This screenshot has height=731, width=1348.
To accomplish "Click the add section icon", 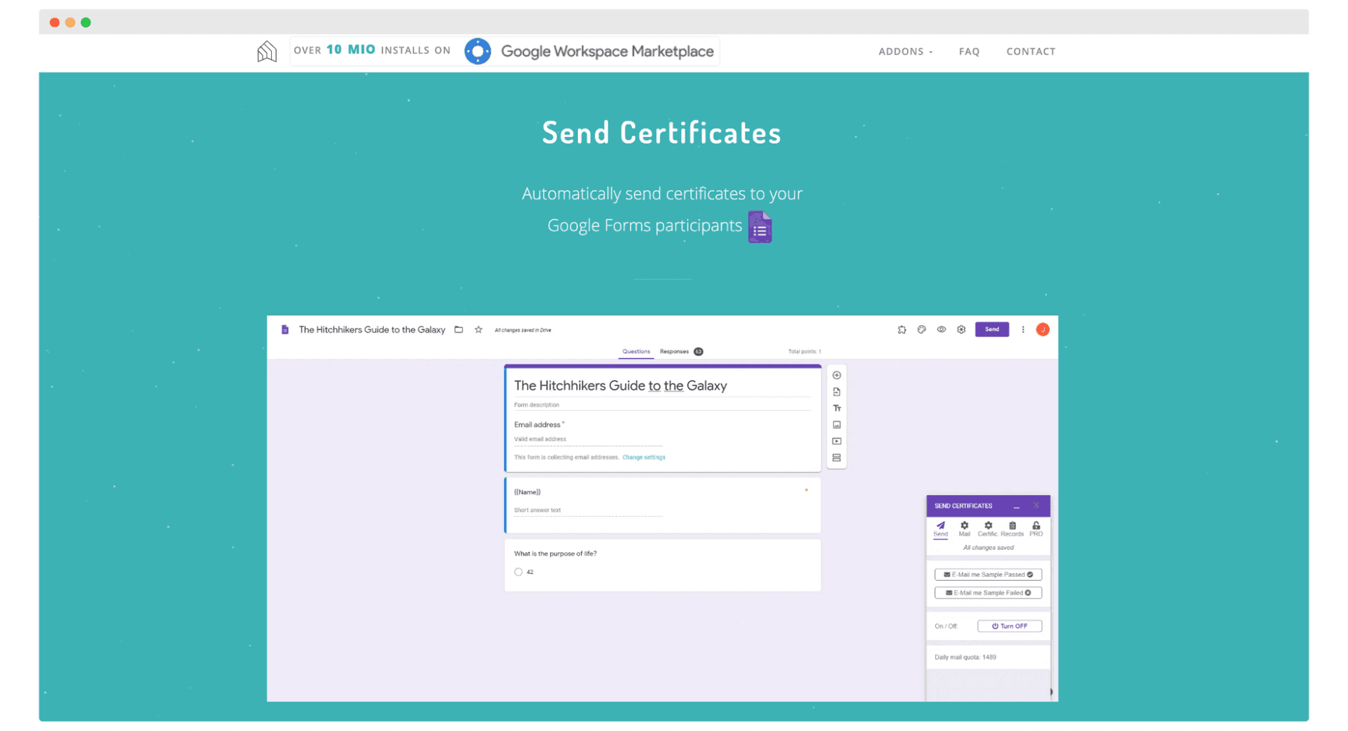I will (836, 458).
